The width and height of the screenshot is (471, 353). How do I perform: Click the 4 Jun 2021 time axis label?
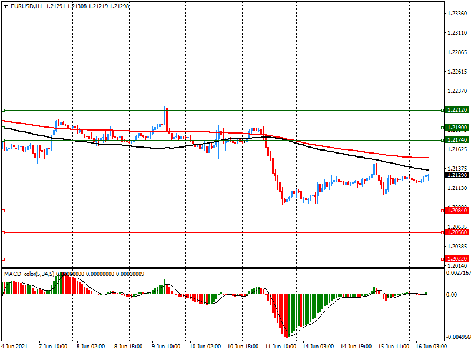pos(14,347)
